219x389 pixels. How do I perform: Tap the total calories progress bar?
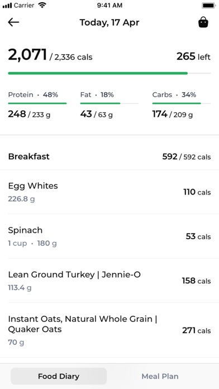pyautogui.click(x=109, y=73)
